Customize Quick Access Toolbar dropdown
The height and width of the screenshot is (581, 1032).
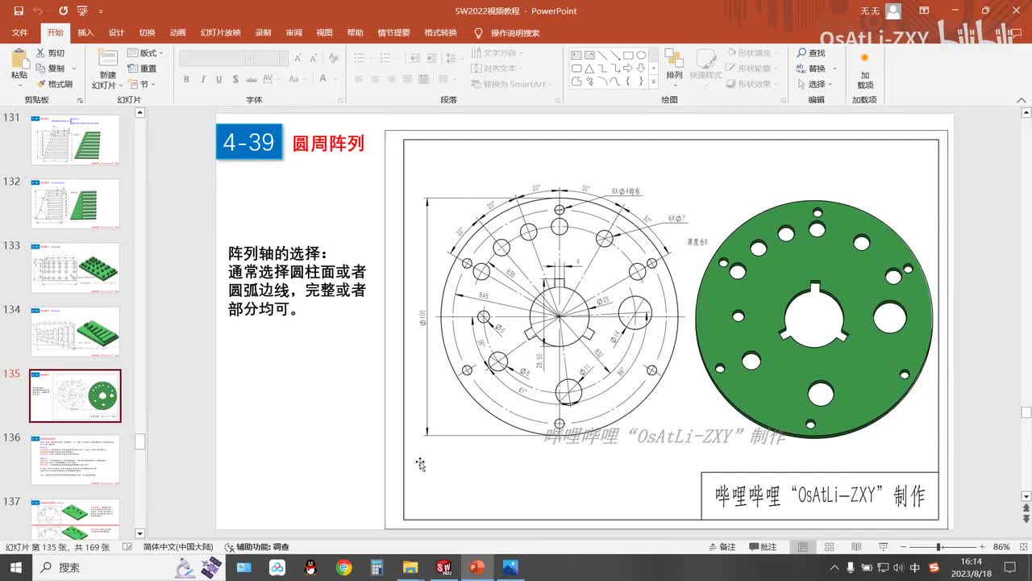101,11
